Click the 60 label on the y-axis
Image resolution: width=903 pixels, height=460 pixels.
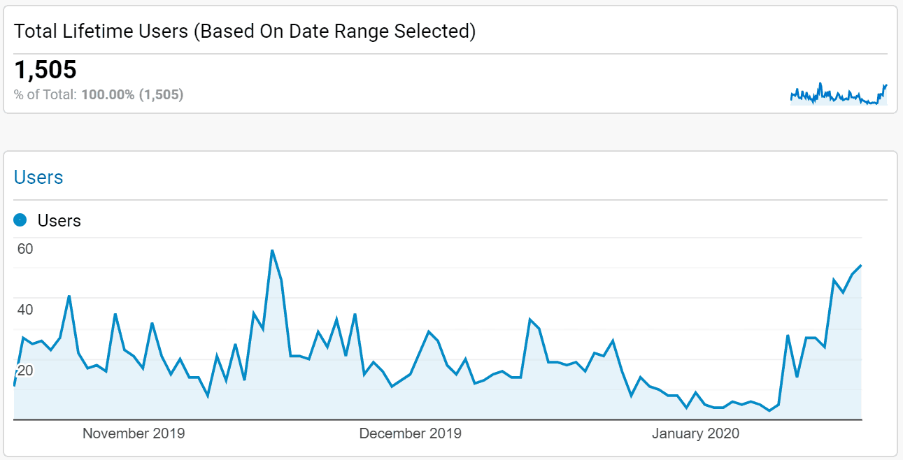click(25, 249)
